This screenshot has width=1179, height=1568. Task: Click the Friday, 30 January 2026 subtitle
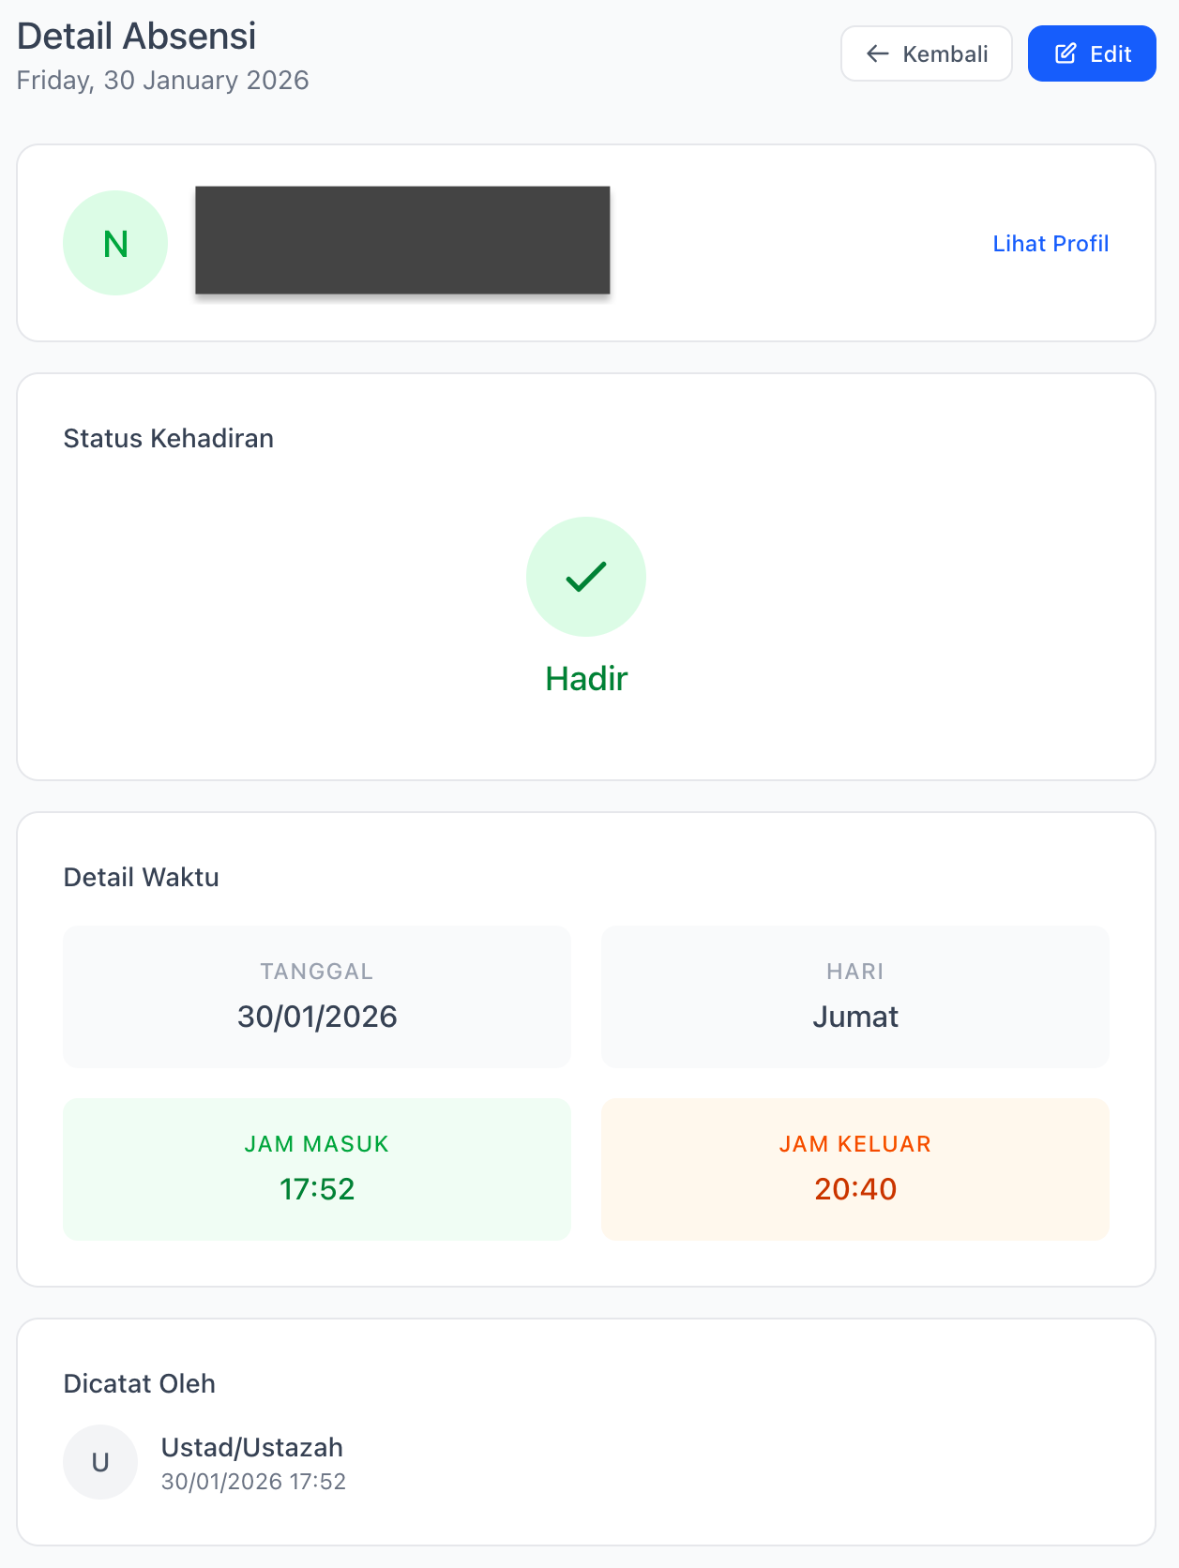[x=163, y=81]
